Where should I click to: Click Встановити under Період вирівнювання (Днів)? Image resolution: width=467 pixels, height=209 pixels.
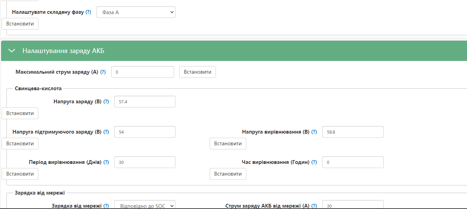click(20, 174)
